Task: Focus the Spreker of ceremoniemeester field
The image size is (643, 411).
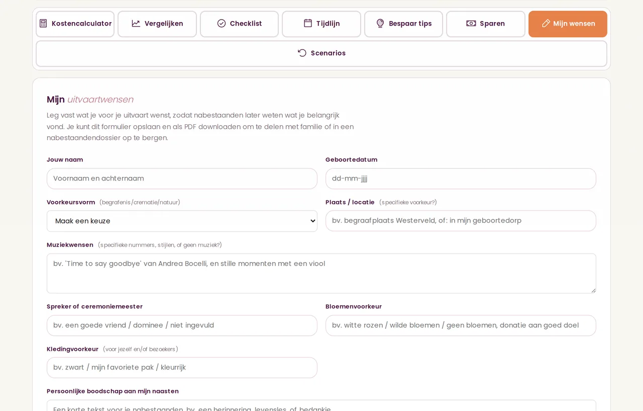Action: coord(182,325)
